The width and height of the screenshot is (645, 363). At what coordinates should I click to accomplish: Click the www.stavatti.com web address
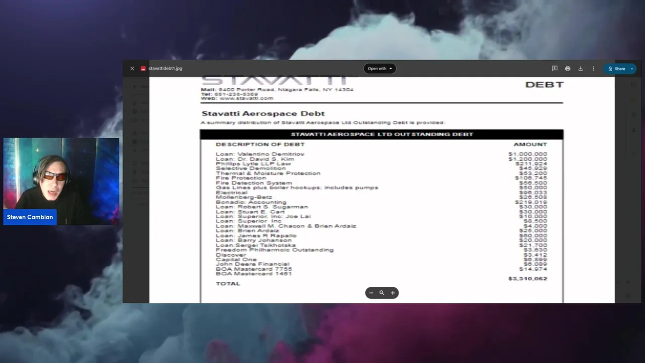[246, 98]
